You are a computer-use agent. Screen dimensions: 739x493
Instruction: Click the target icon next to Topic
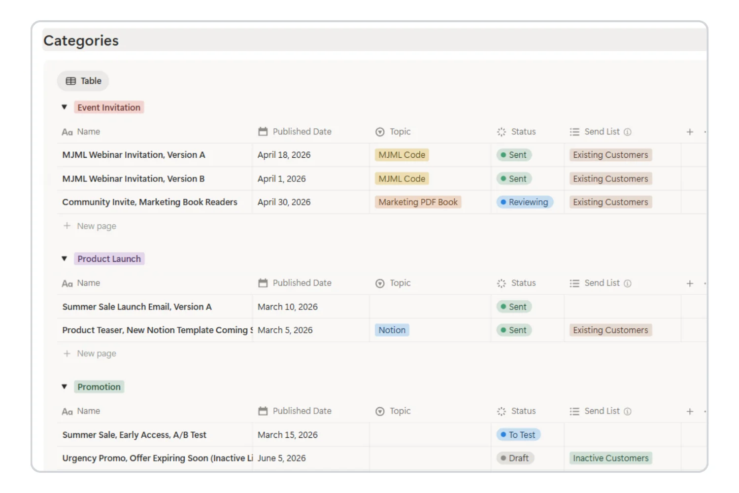coord(380,132)
